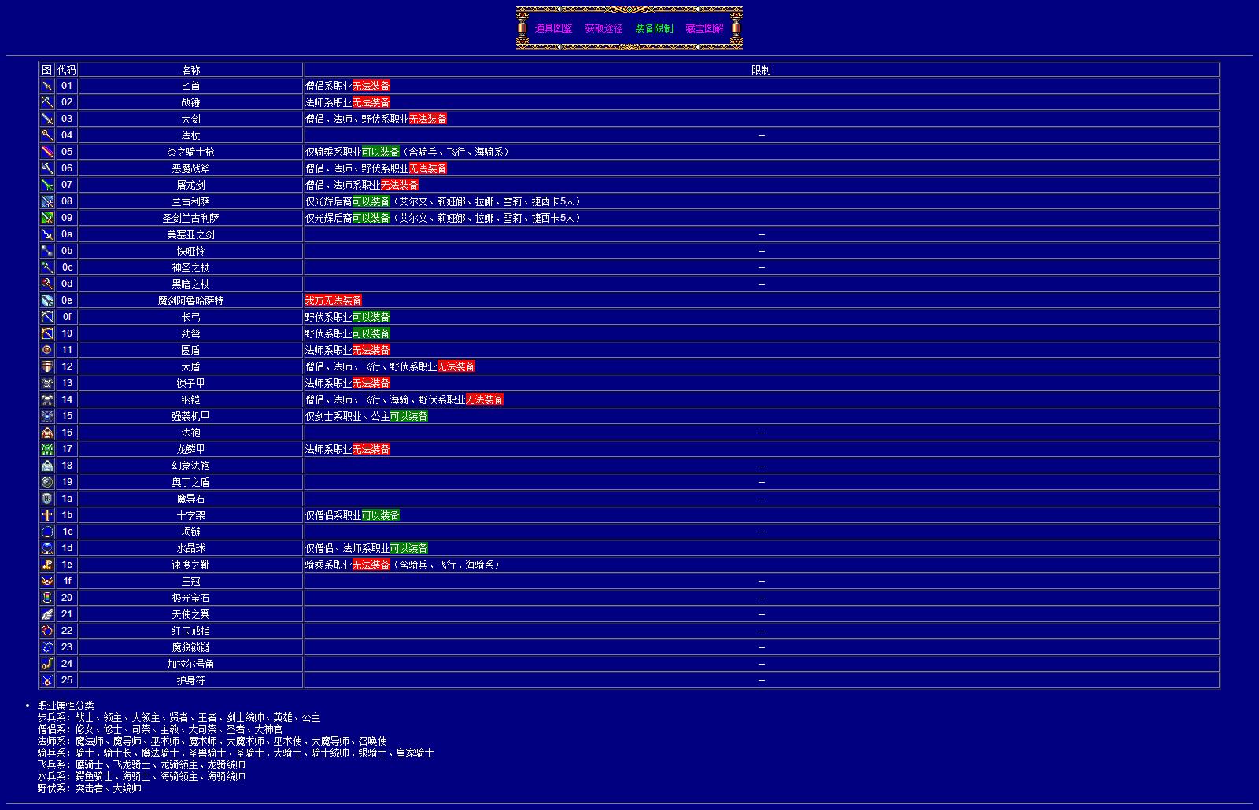Click the item name 美塞亚之剑

point(190,234)
